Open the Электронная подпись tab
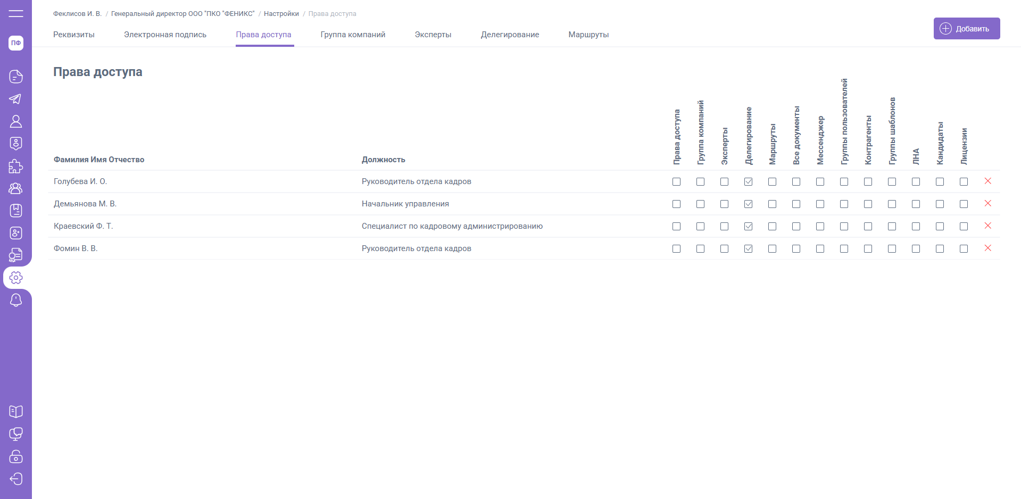 pyautogui.click(x=165, y=35)
